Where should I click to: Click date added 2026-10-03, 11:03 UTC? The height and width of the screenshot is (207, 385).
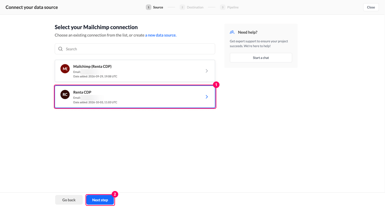tap(95, 102)
